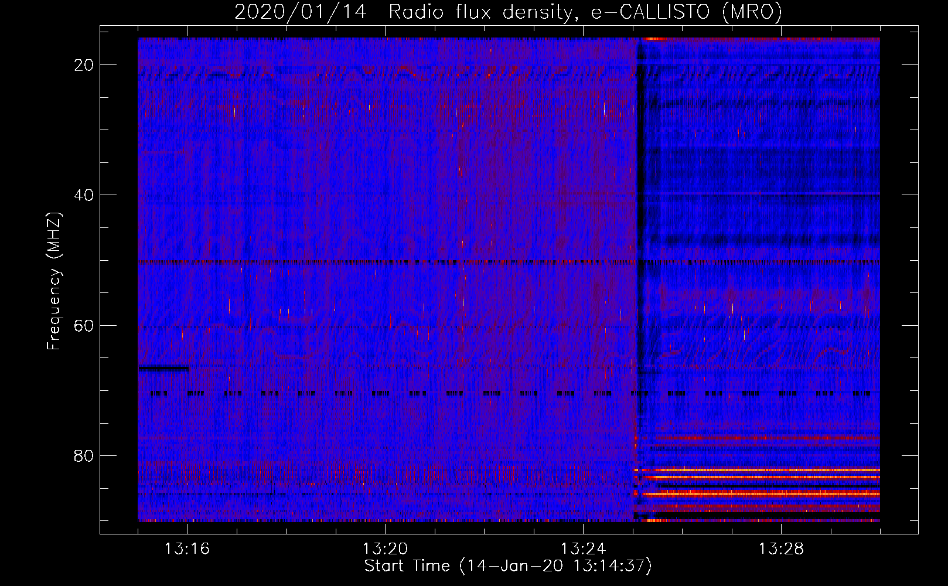Screen dimensions: 948x586
Task: Click the 13:20 time tick label
Action: [385, 549]
